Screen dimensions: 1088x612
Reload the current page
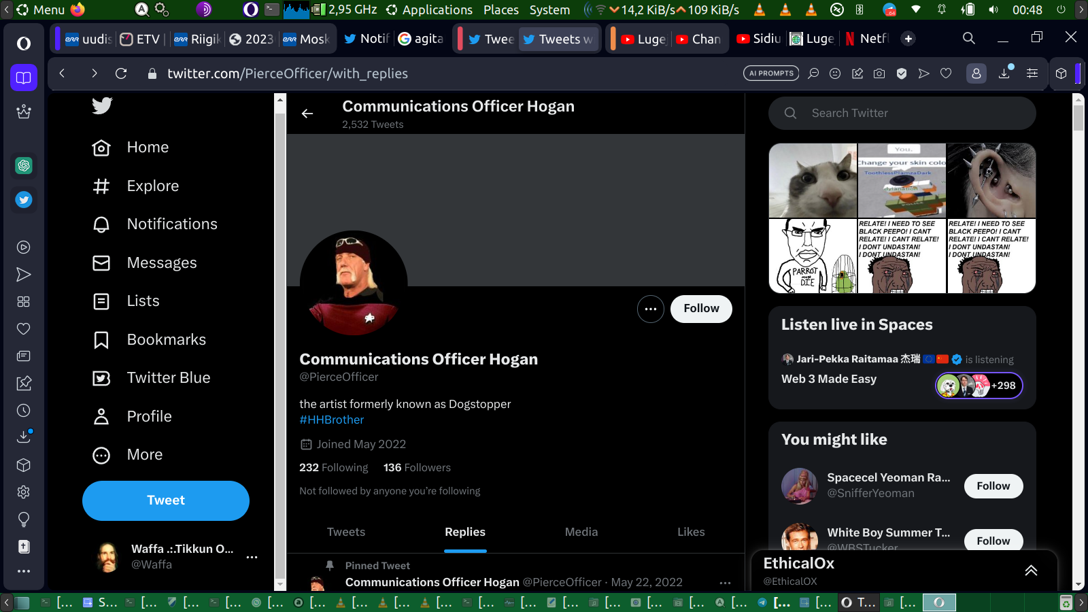(121, 73)
